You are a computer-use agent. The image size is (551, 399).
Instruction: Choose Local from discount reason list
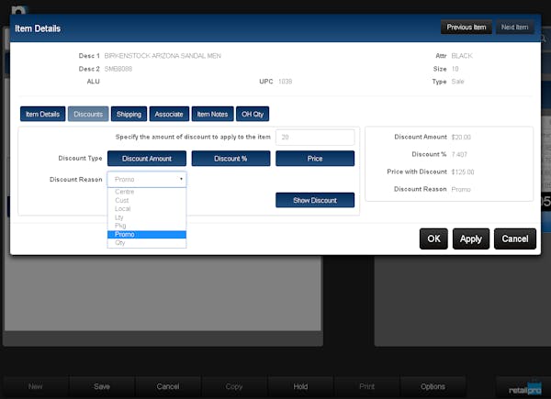tap(147, 209)
